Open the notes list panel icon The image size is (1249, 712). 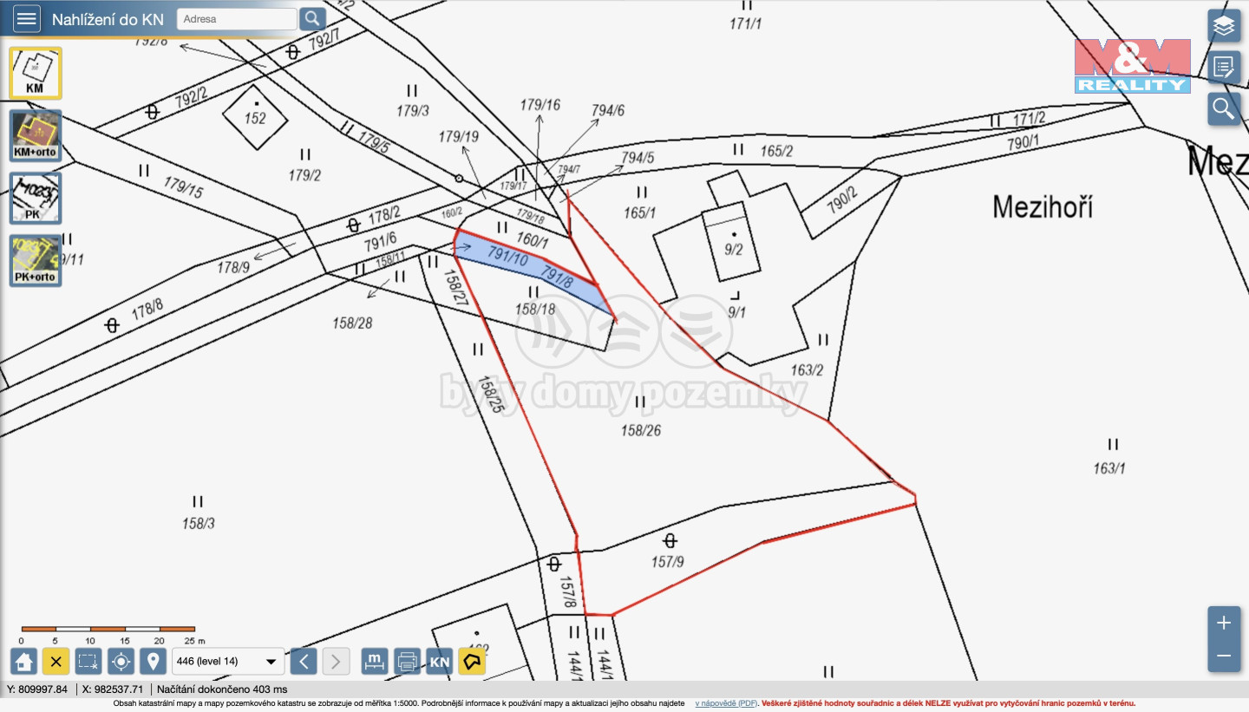pyautogui.click(x=1224, y=67)
